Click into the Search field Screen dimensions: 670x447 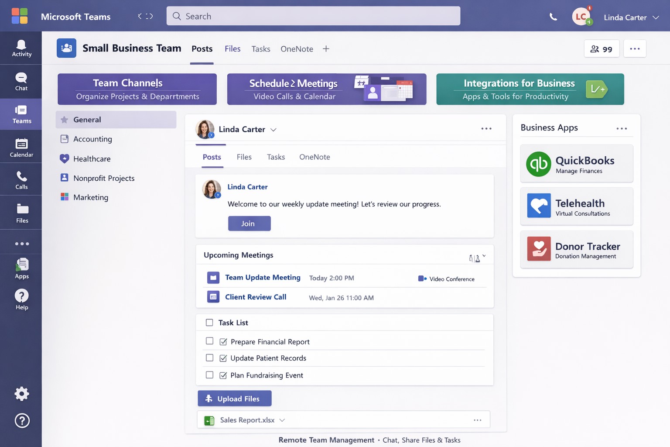click(x=313, y=16)
